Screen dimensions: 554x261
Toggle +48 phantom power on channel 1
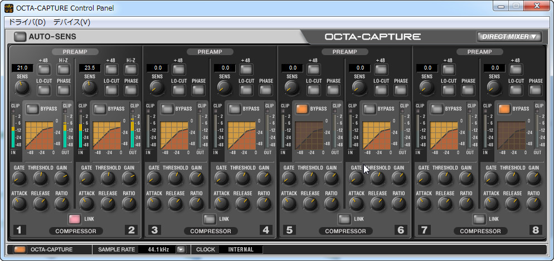(45, 68)
